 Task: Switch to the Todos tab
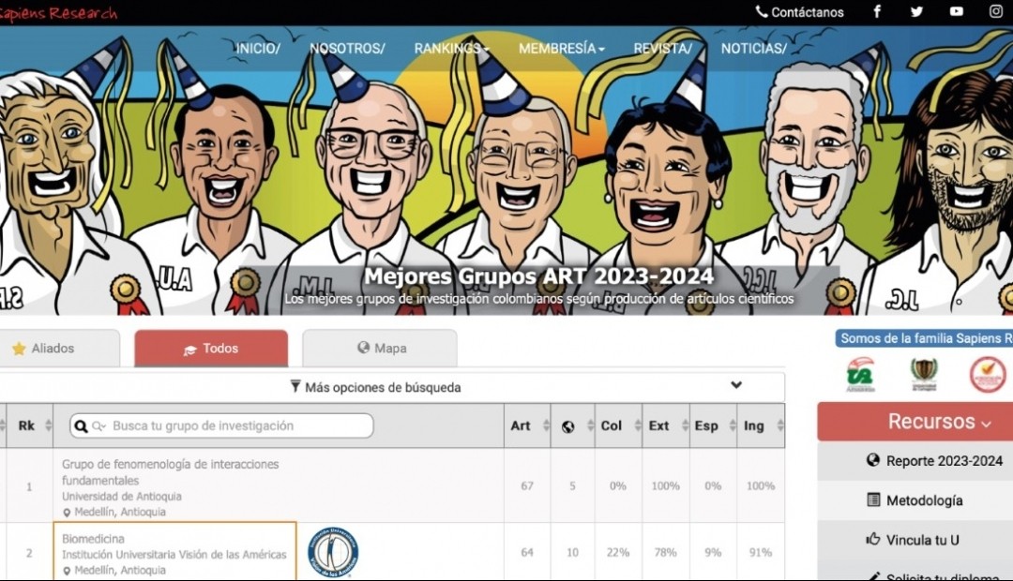click(211, 349)
